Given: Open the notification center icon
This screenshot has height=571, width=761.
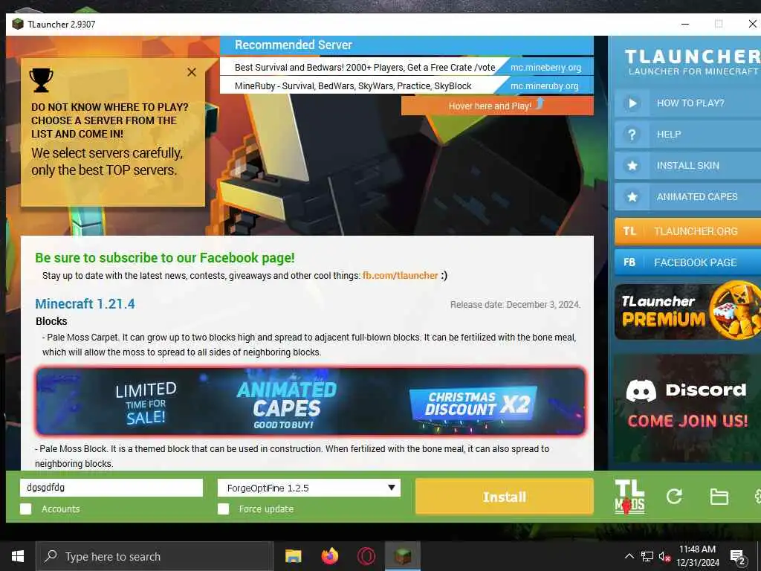Looking at the screenshot, I should coord(738,557).
